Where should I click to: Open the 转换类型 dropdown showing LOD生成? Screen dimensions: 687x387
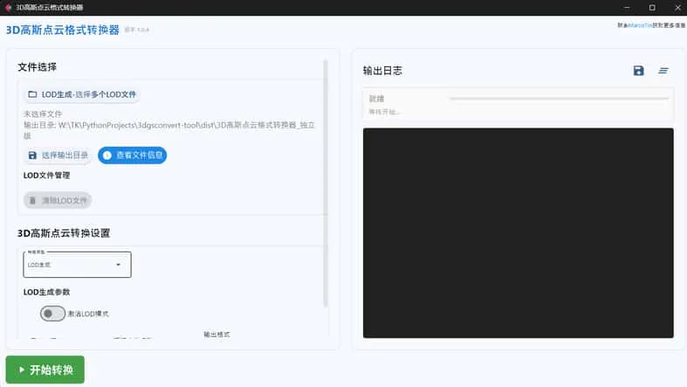pos(77,265)
